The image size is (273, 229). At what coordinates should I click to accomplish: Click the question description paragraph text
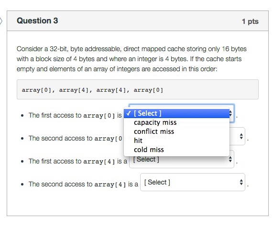131,59
